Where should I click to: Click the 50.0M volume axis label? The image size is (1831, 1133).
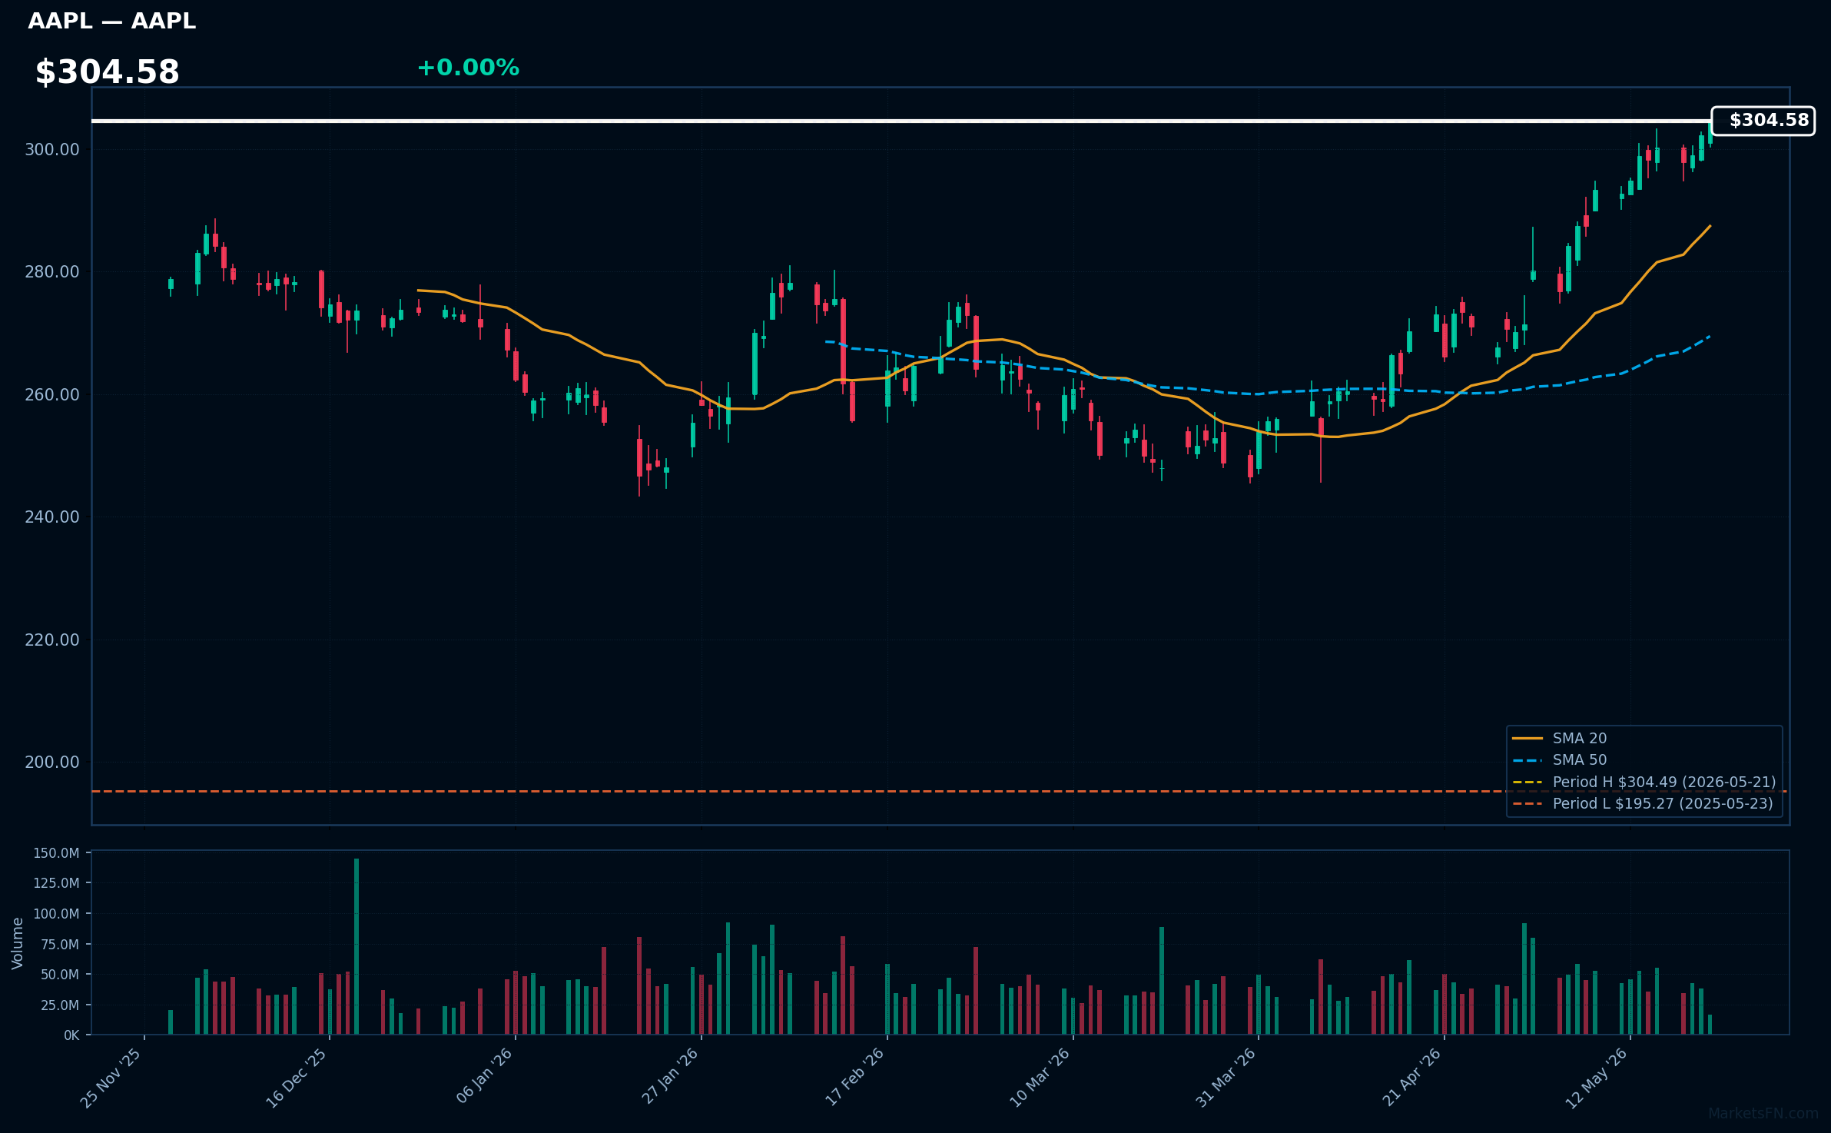click(x=60, y=975)
